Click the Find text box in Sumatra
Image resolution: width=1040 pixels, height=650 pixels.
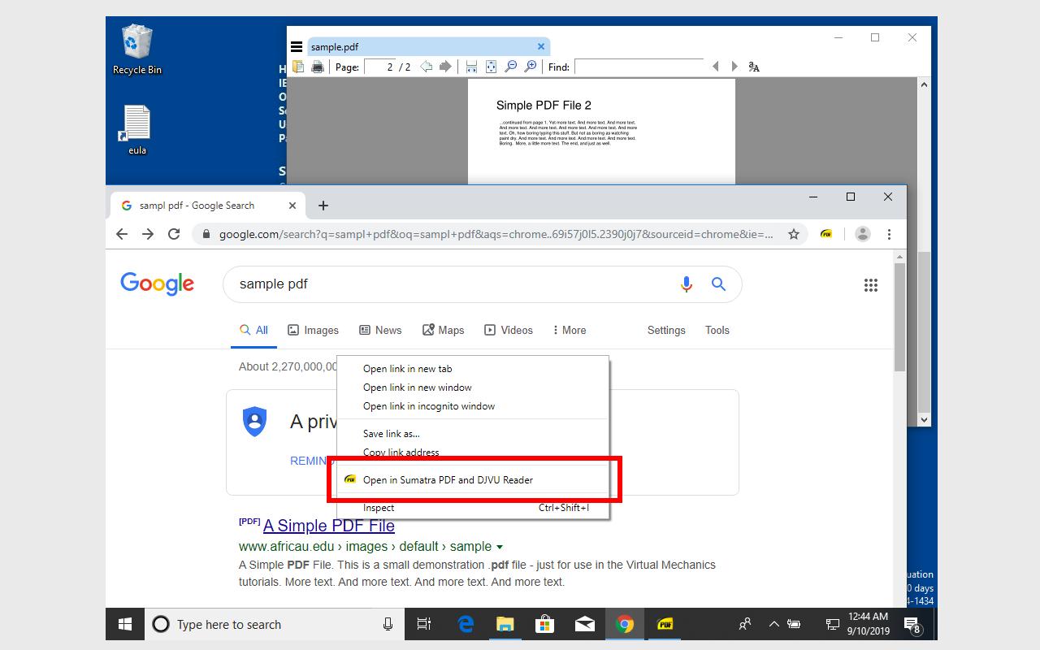pos(639,67)
